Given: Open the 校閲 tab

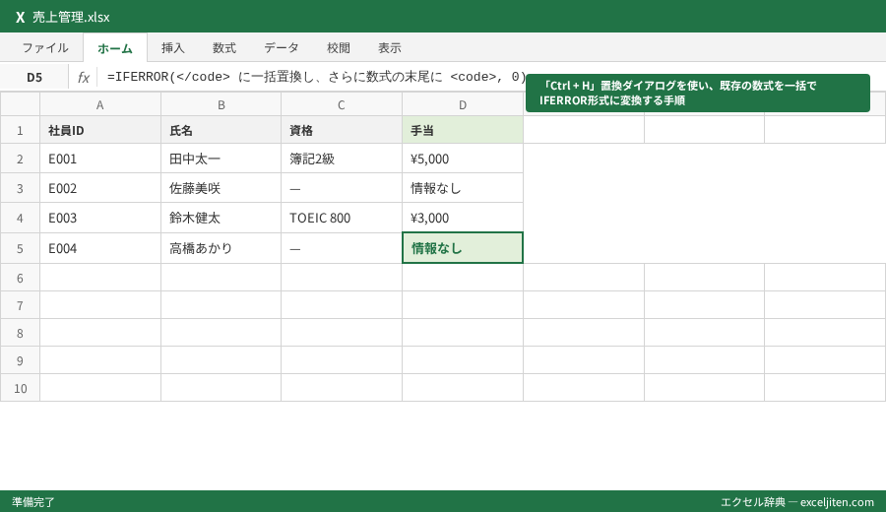Looking at the screenshot, I should (x=339, y=48).
